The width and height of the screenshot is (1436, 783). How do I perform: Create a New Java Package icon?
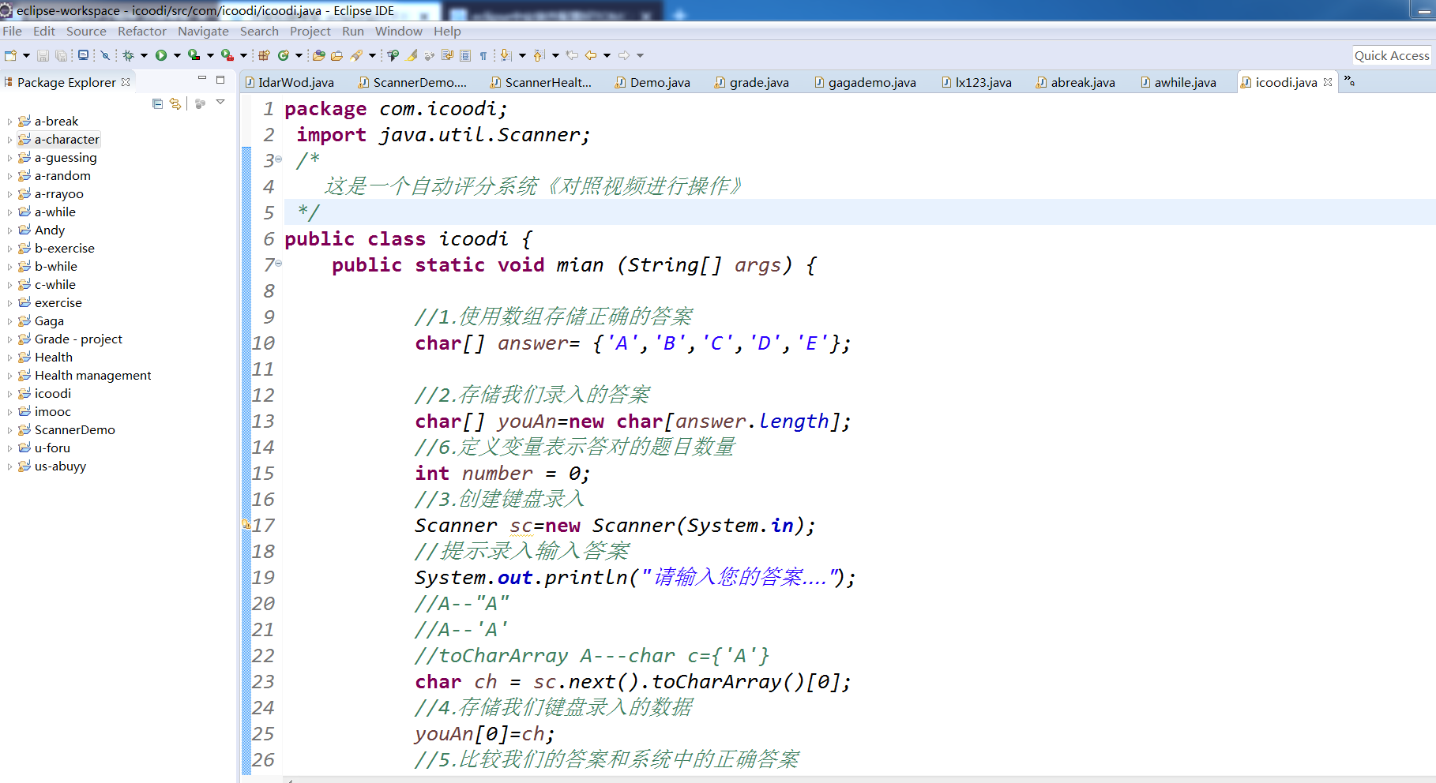point(264,55)
